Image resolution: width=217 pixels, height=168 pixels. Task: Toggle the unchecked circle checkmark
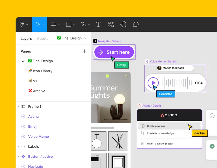pos(212,116)
